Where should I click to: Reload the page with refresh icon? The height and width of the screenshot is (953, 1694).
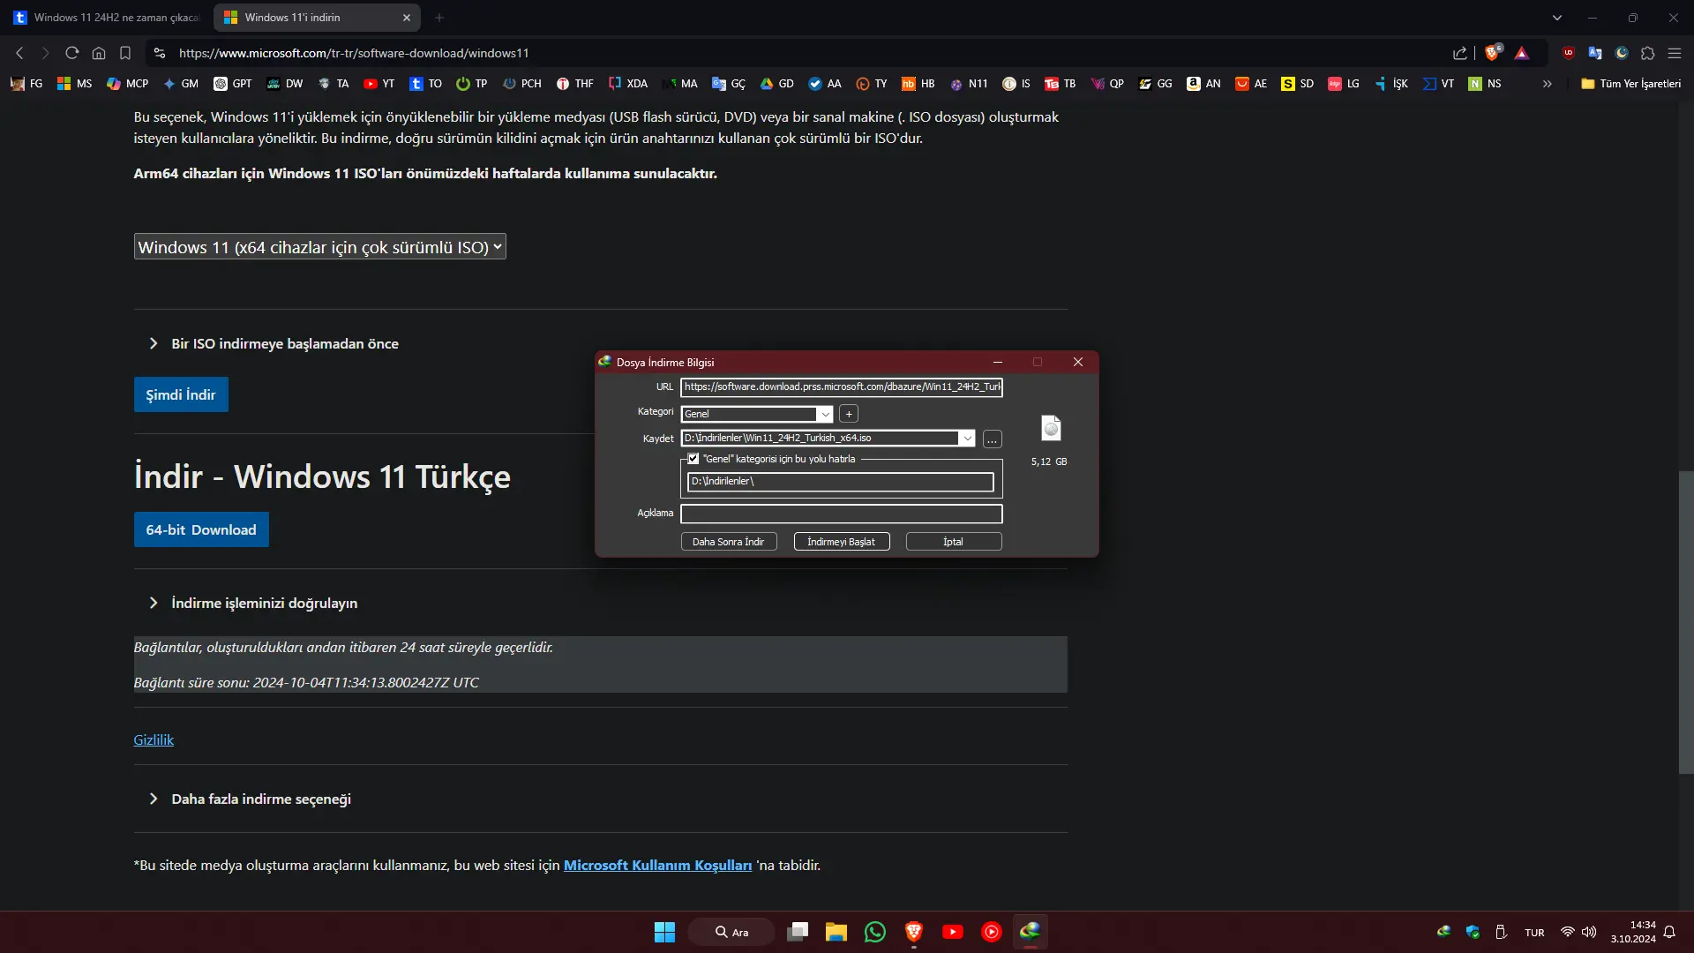click(72, 53)
